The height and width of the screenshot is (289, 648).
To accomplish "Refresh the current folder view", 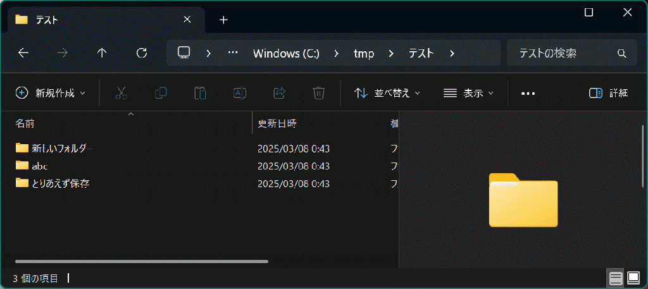I will (x=142, y=53).
